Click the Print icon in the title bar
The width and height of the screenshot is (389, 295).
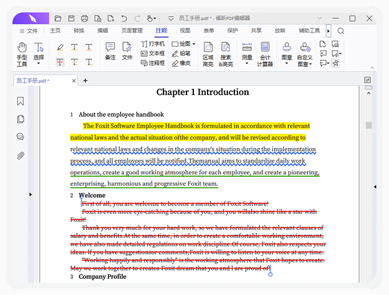85,19
